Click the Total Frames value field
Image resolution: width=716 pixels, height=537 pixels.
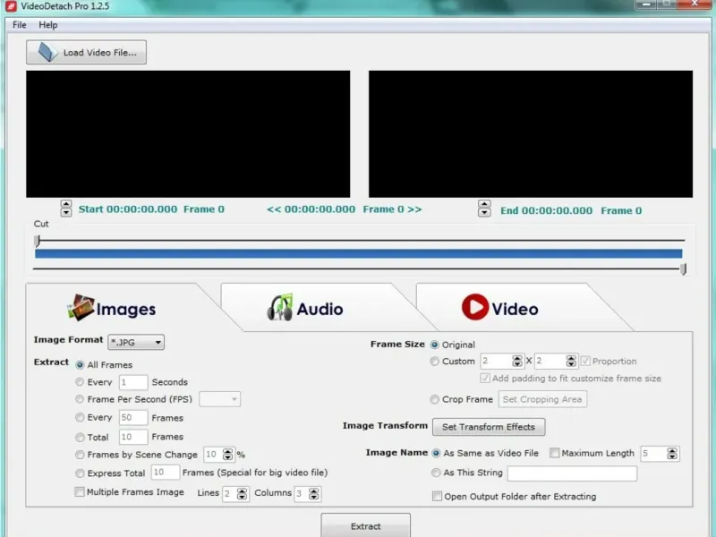pyautogui.click(x=133, y=437)
